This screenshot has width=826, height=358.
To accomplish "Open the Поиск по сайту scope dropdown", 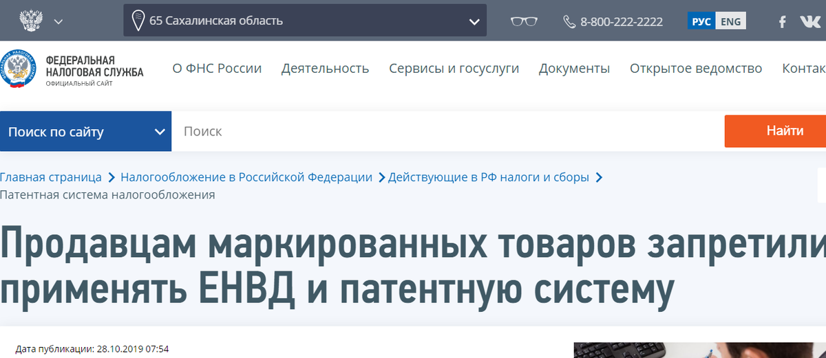I will [x=85, y=132].
